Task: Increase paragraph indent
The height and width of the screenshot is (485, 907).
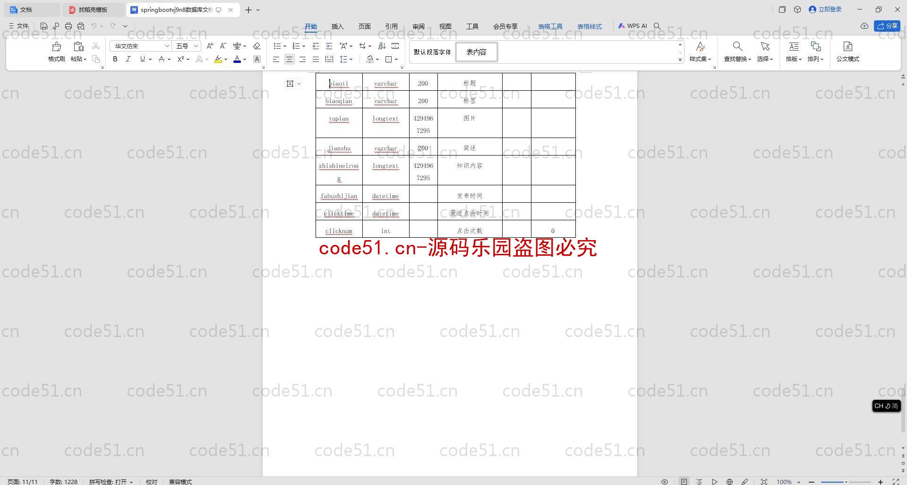Action: tap(329, 46)
